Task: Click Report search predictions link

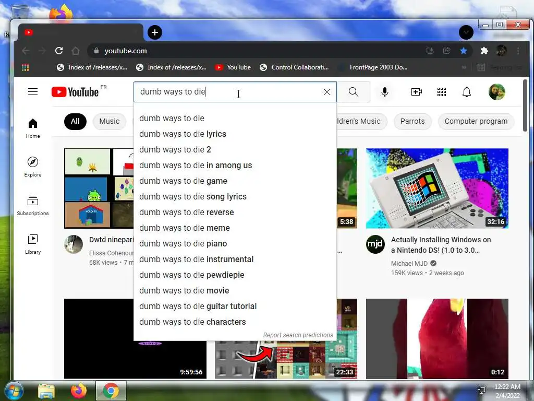Action: click(298, 335)
